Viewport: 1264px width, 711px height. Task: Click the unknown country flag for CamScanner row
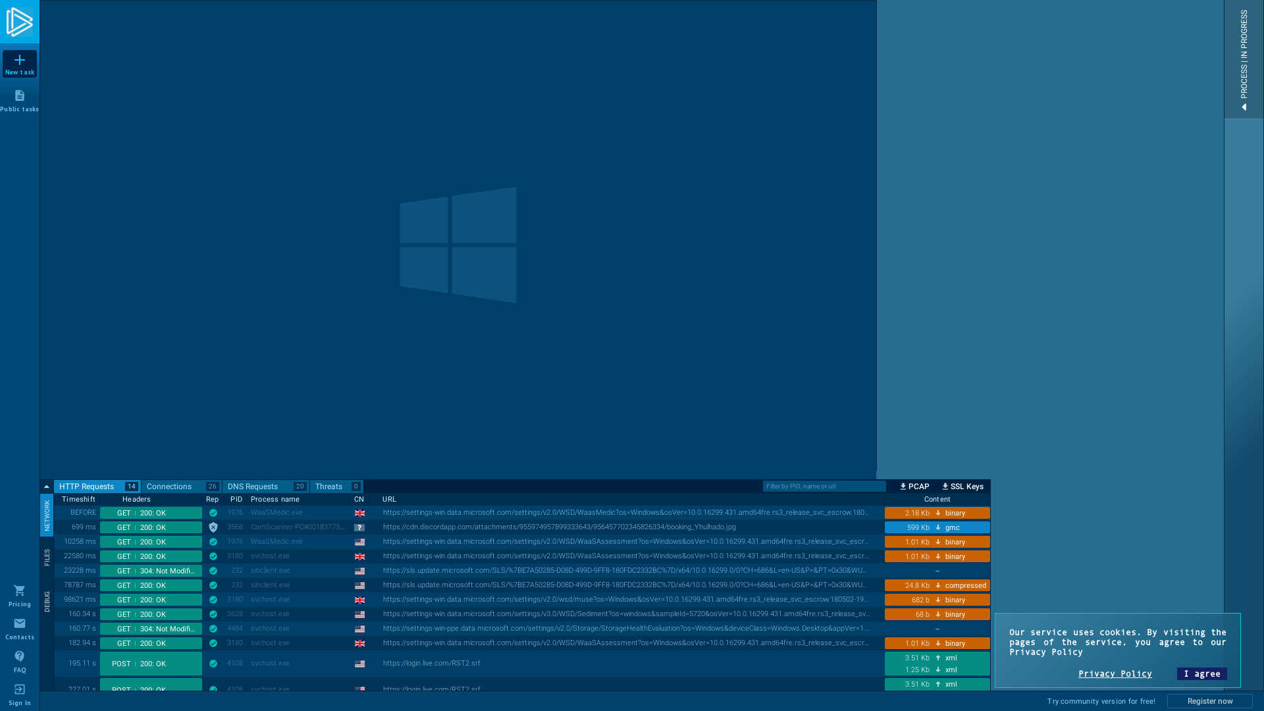pyautogui.click(x=359, y=527)
